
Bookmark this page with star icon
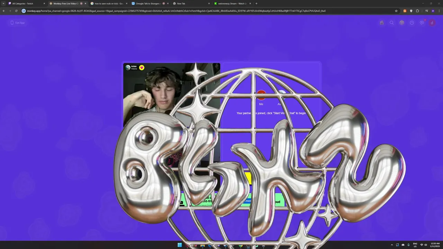[396, 11]
